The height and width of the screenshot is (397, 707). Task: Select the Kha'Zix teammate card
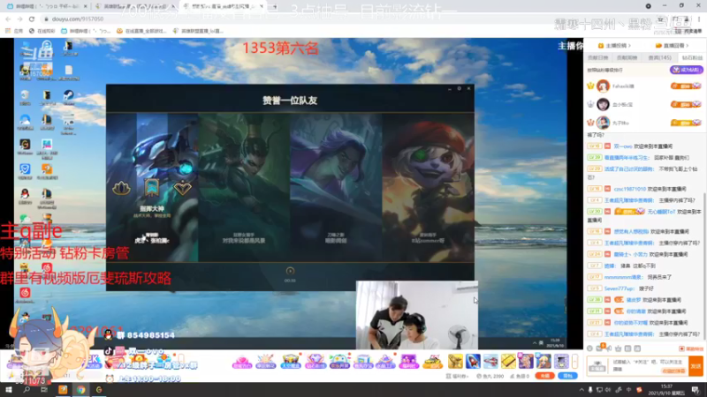click(152, 187)
